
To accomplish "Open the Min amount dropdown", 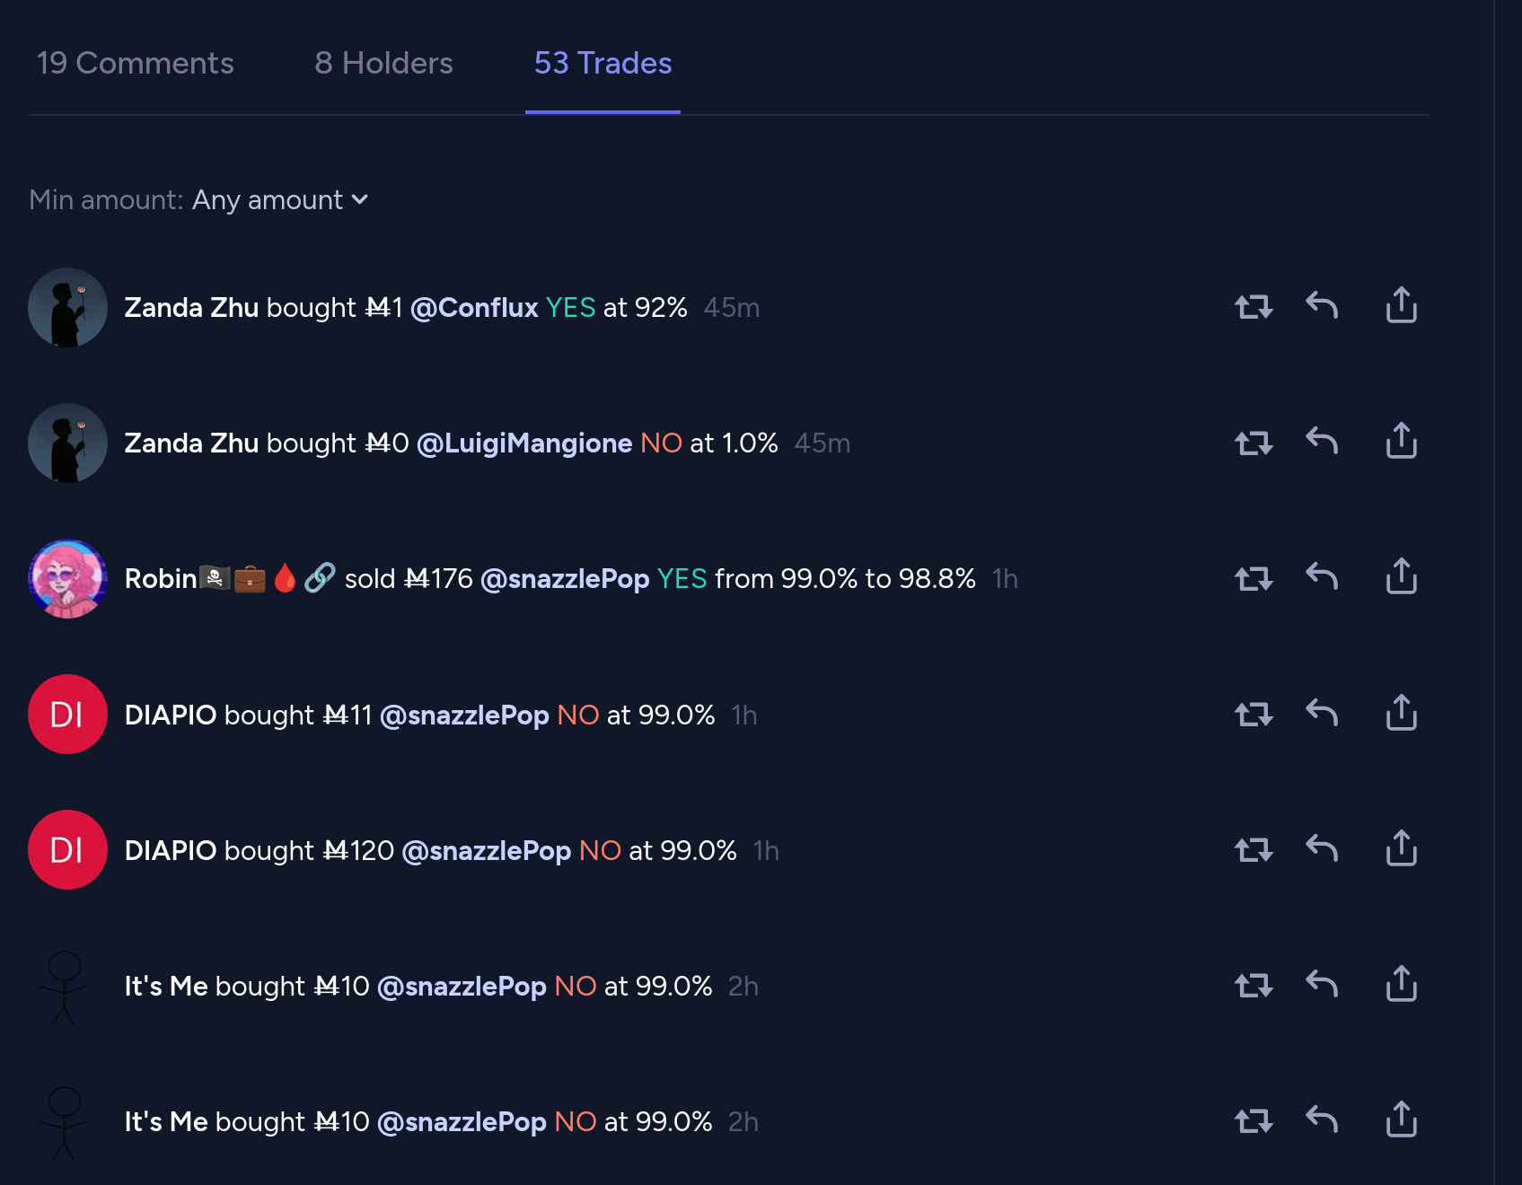I will point(279,199).
